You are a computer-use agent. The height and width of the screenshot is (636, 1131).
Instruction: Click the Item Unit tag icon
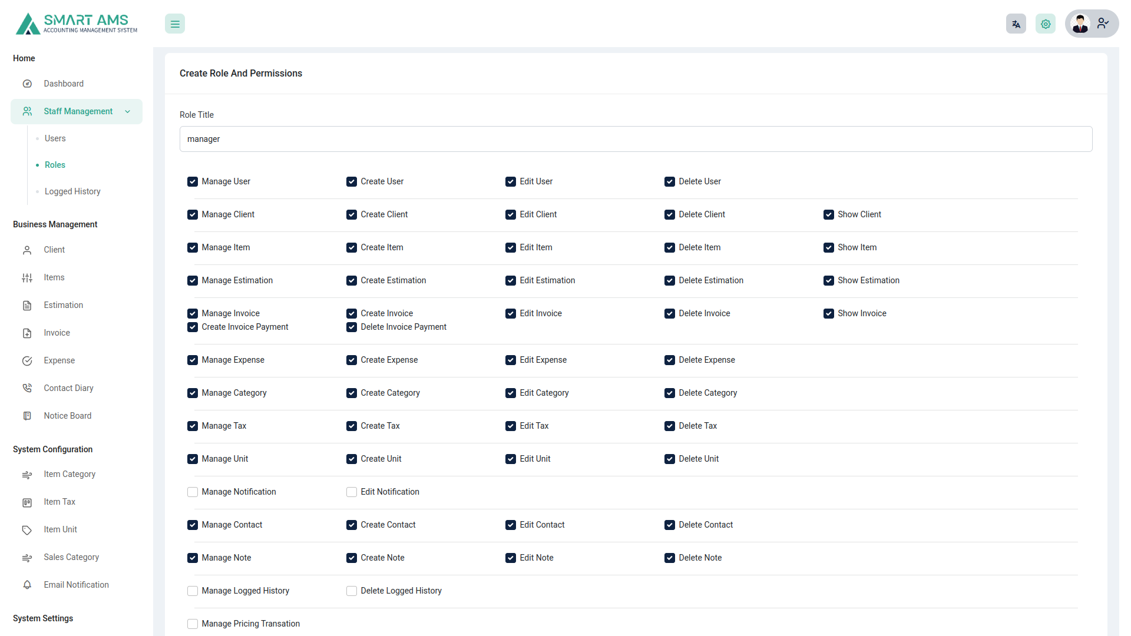point(27,529)
